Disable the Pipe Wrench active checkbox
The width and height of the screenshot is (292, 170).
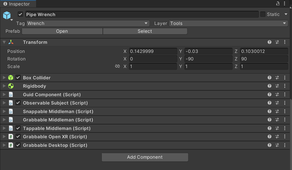coord(20,14)
